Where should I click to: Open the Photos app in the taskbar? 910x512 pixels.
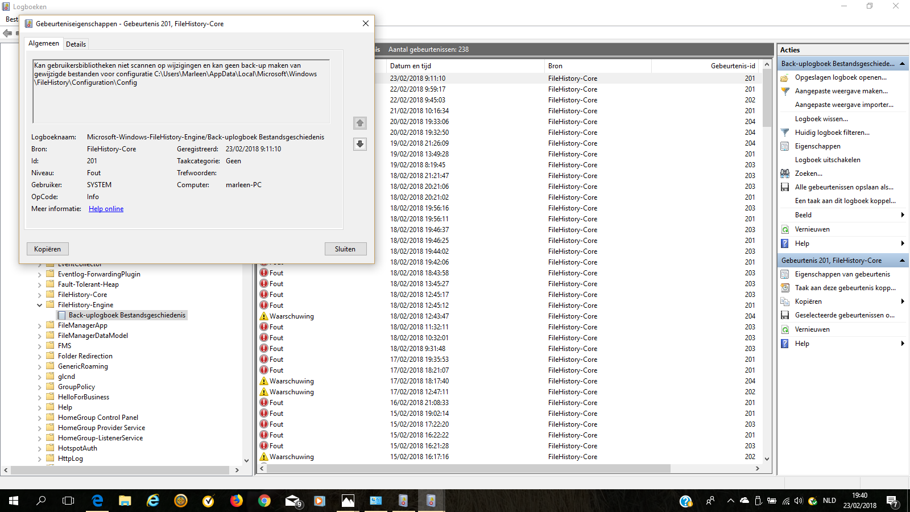click(348, 501)
